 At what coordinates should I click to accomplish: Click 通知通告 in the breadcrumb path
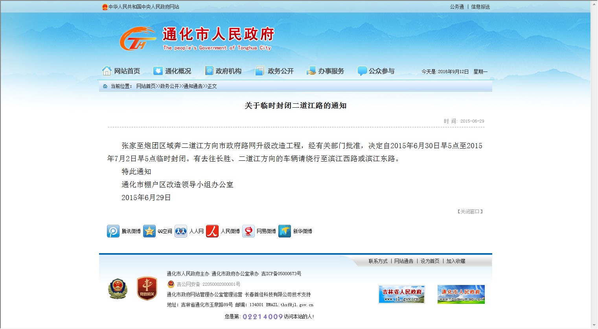pyautogui.click(x=193, y=86)
